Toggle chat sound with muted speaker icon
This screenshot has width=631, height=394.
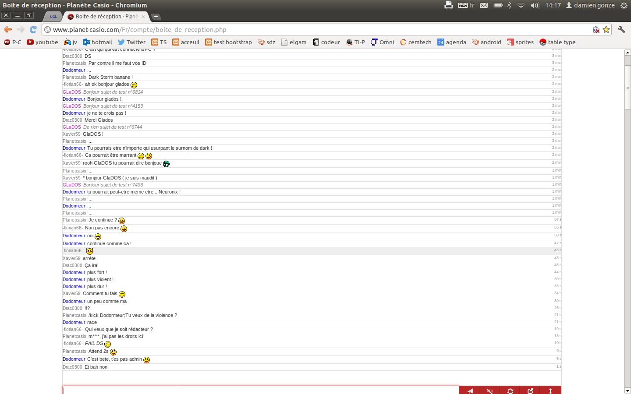489,390
